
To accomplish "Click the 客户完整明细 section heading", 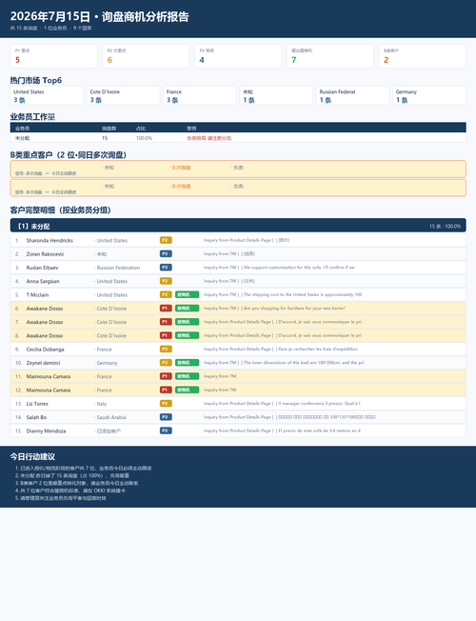I will [x=60, y=210].
